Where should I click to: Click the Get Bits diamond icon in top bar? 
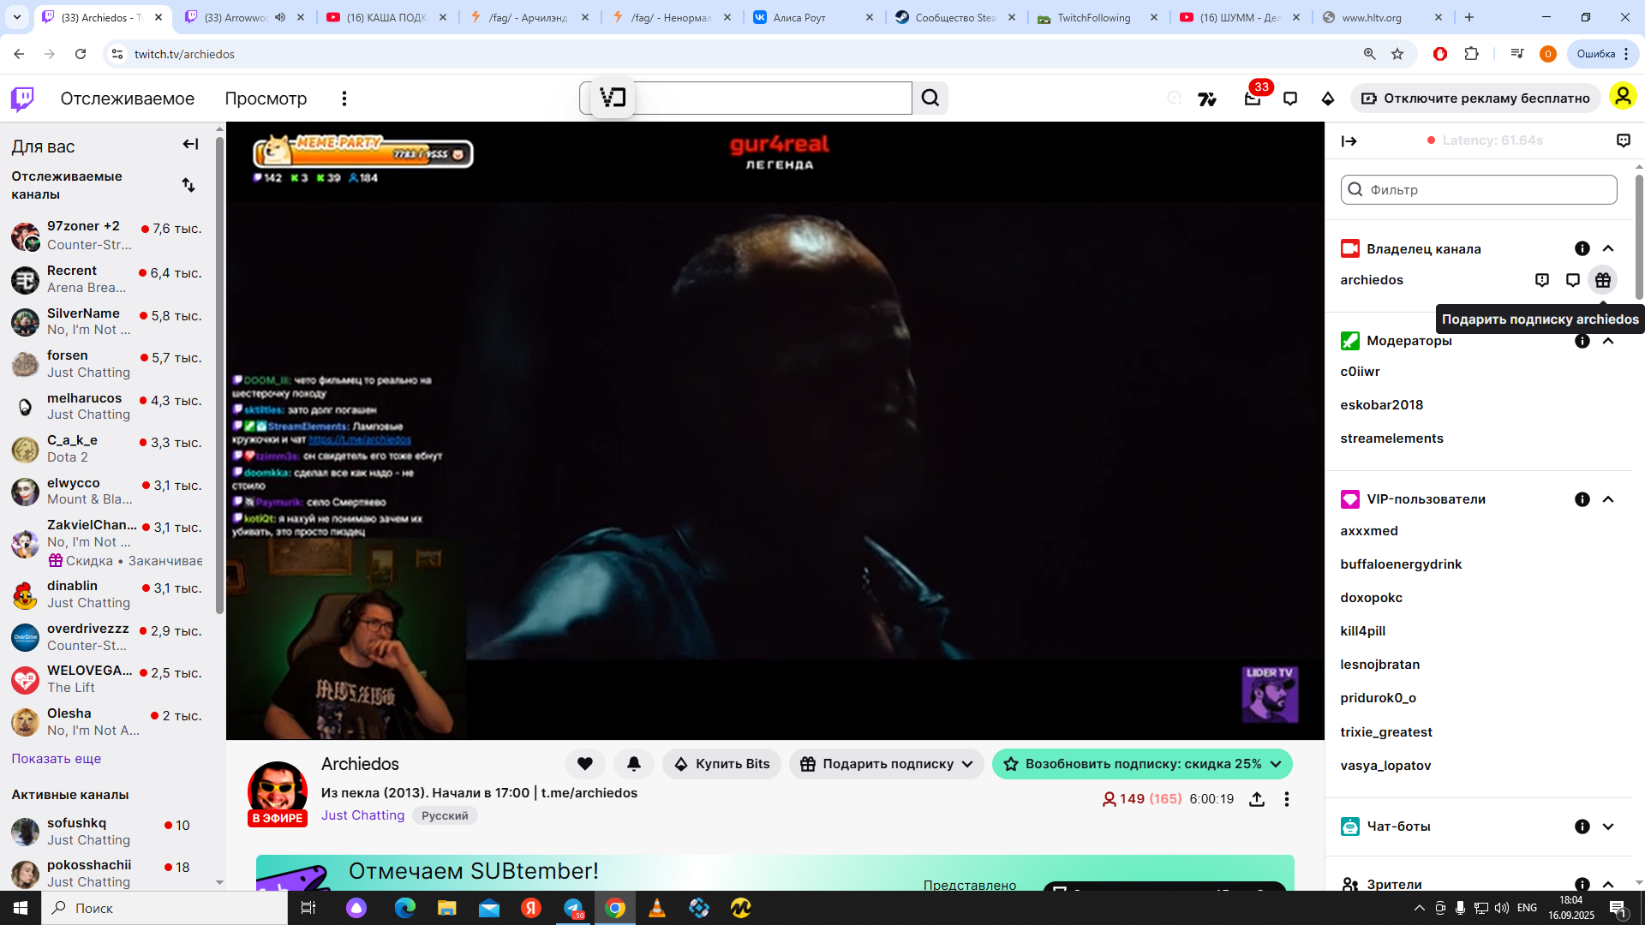tap(1328, 98)
